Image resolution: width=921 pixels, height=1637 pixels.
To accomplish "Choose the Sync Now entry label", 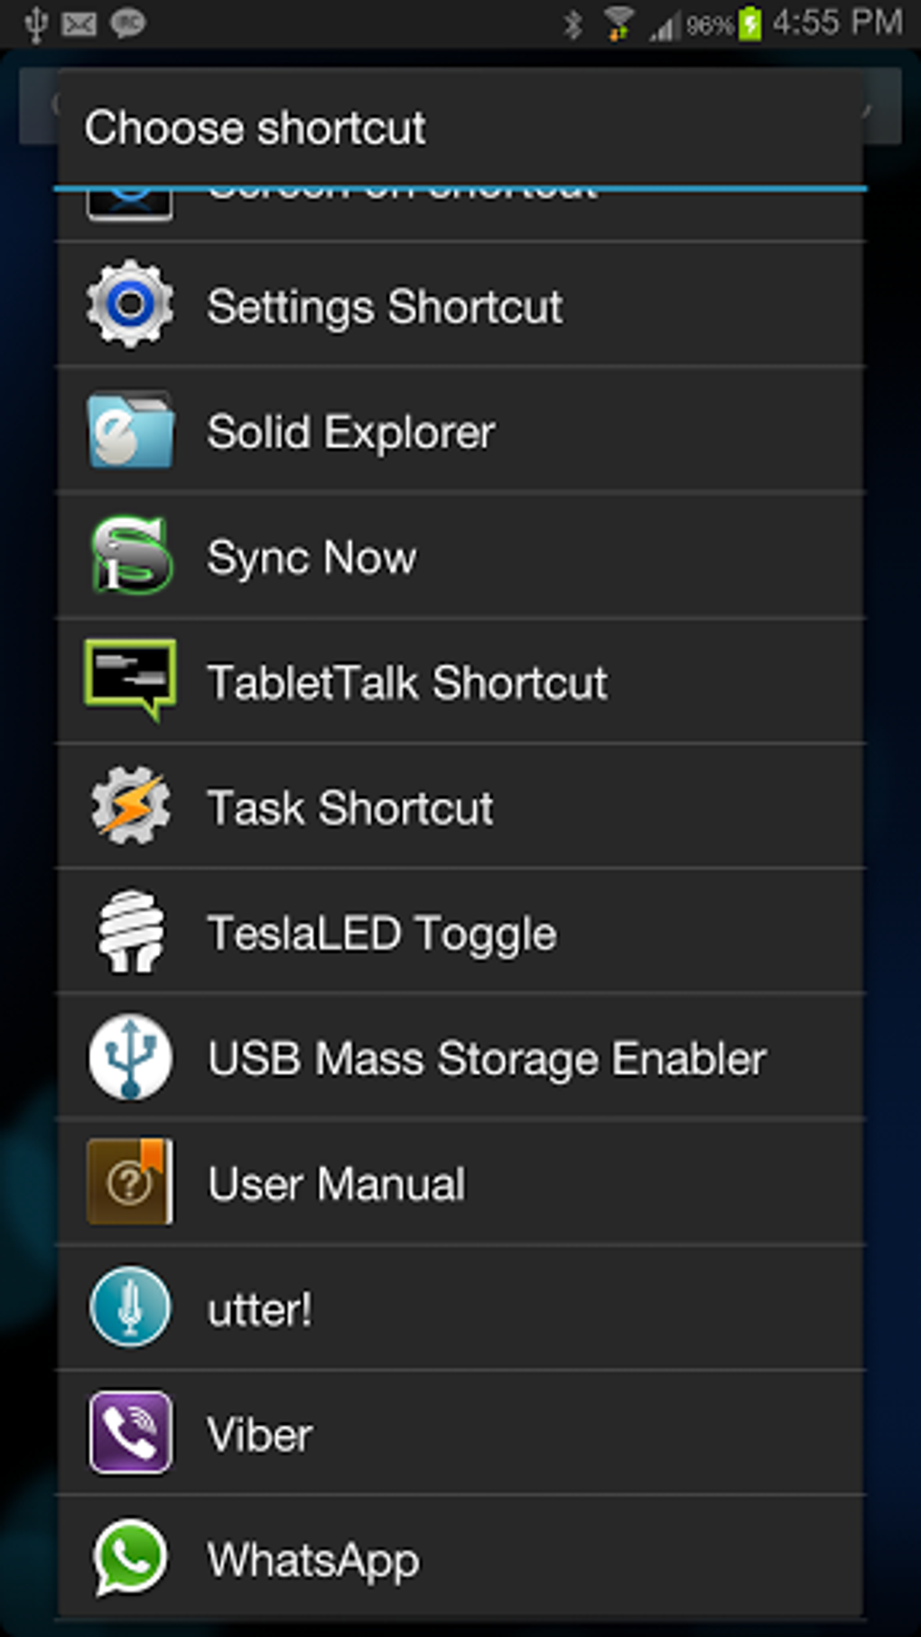I will tap(312, 558).
